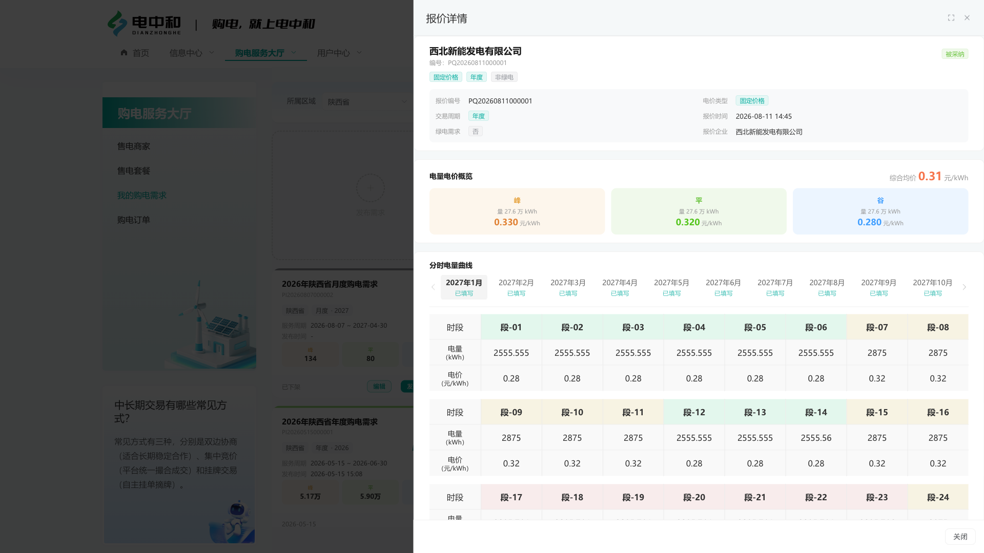Expand the 用户中心 menu

[x=339, y=53]
